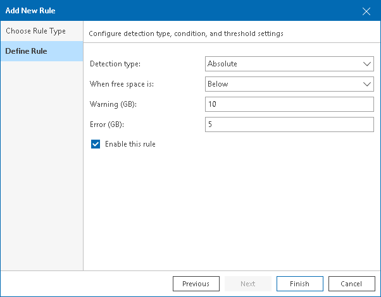Uncheck the Enable this rule checkbox

pyautogui.click(x=96, y=144)
